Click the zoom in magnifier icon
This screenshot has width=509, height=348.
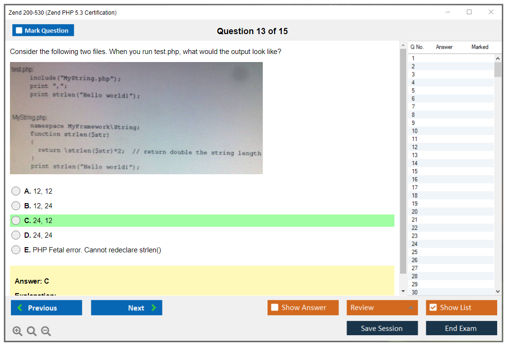pyautogui.click(x=18, y=331)
